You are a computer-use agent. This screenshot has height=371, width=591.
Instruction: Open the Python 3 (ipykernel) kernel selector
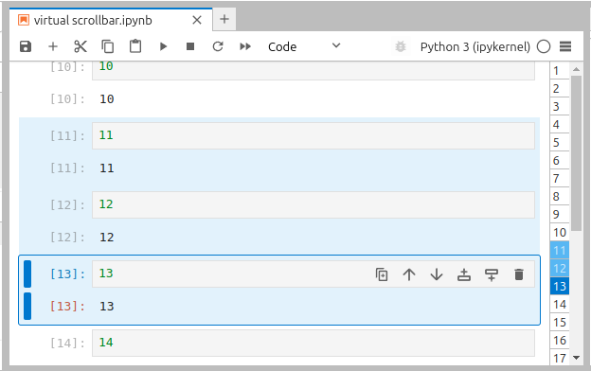point(475,46)
